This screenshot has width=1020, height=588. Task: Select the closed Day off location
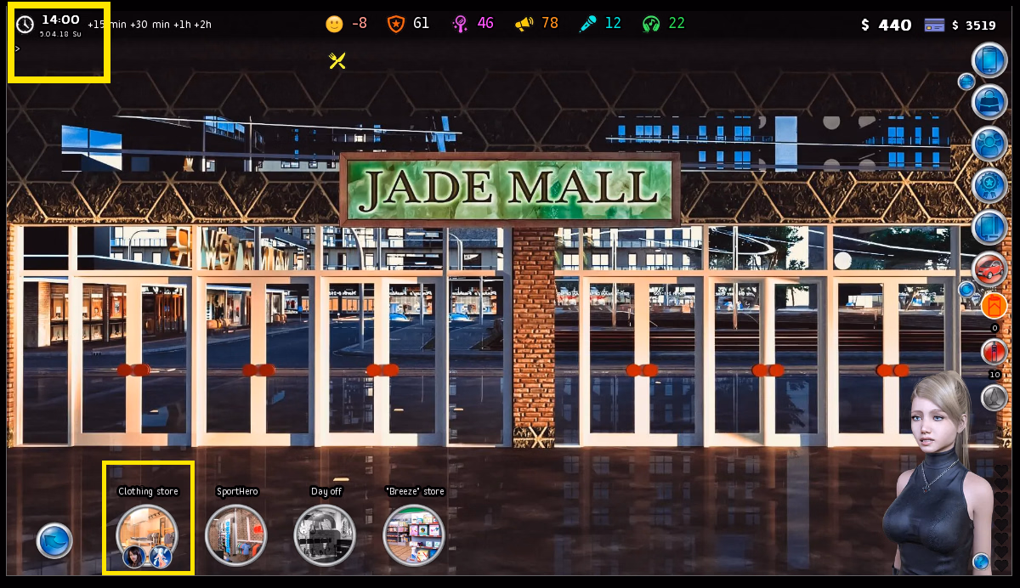[x=325, y=534]
